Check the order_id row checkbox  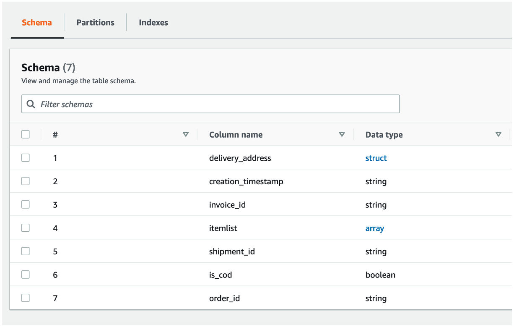click(x=26, y=298)
